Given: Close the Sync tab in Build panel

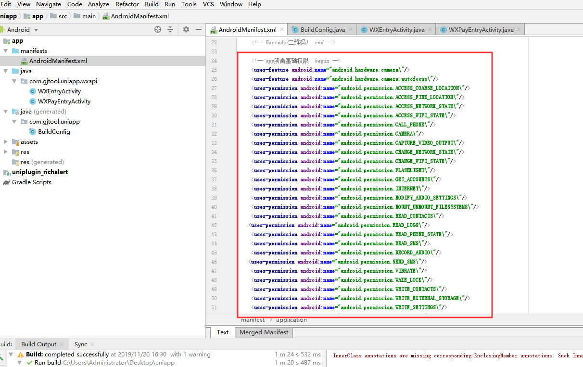Looking at the screenshot, I should 92,344.
